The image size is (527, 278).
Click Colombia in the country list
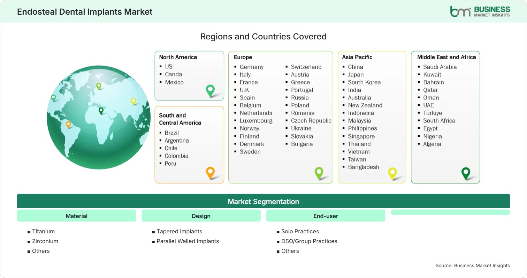(x=176, y=156)
